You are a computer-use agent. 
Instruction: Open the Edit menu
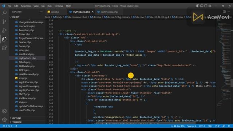[x=16, y=6]
